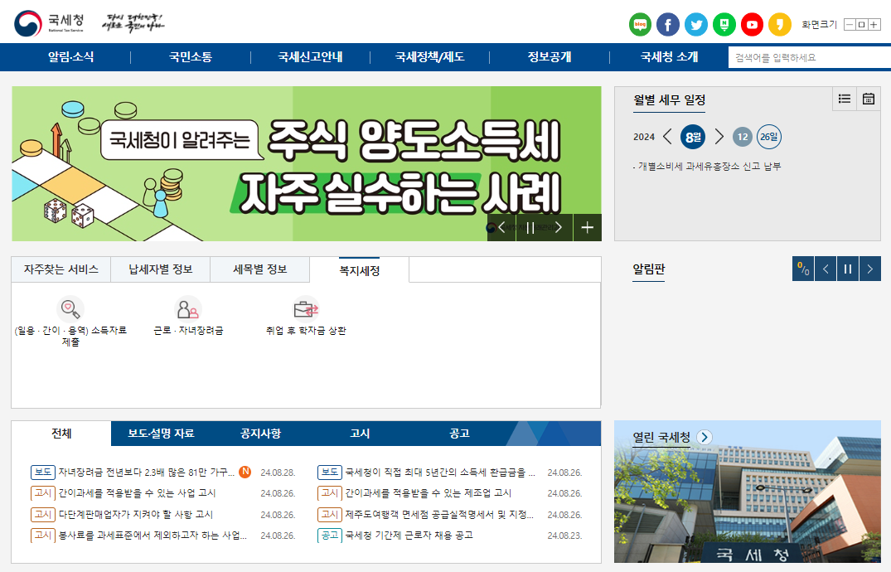
Task: Switch tax schedule to calendar view icon
Action: coord(869,99)
